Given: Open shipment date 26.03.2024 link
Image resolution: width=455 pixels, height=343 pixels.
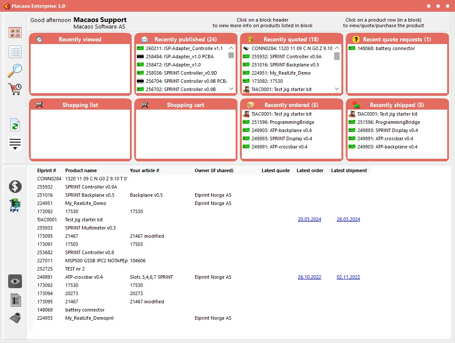Looking at the screenshot, I should (x=348, y=219).
